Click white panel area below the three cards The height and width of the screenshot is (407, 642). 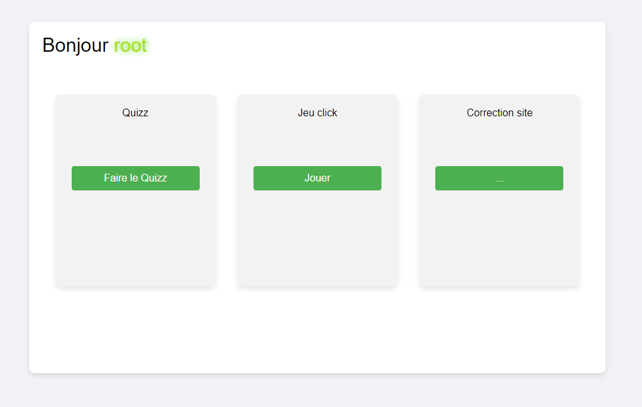click(317, 329)
